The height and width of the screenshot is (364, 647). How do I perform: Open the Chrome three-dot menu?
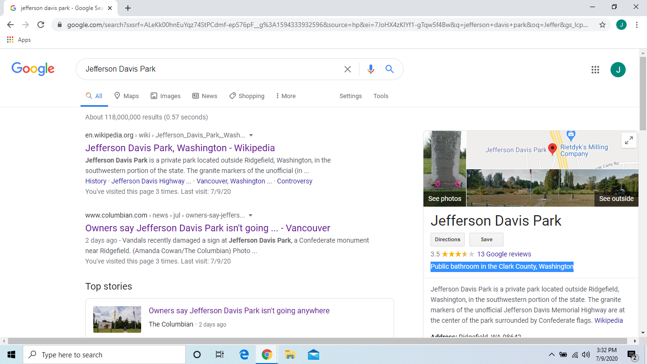[x=637, y=25]
